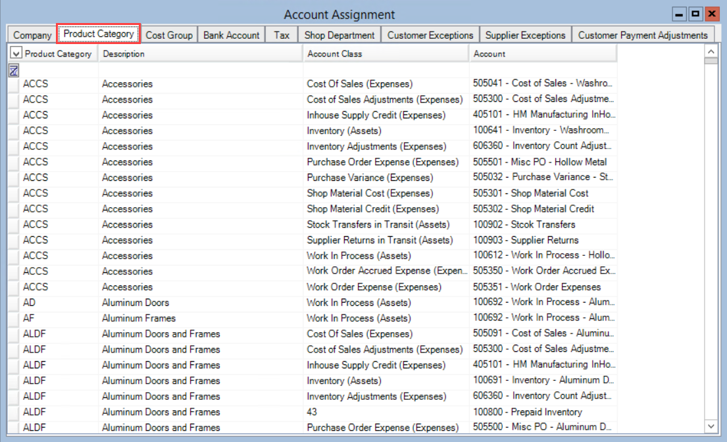Screen dimensions: 727x442
Task: Select '100903 - Supplier Returns' cell
Action: 543,241
